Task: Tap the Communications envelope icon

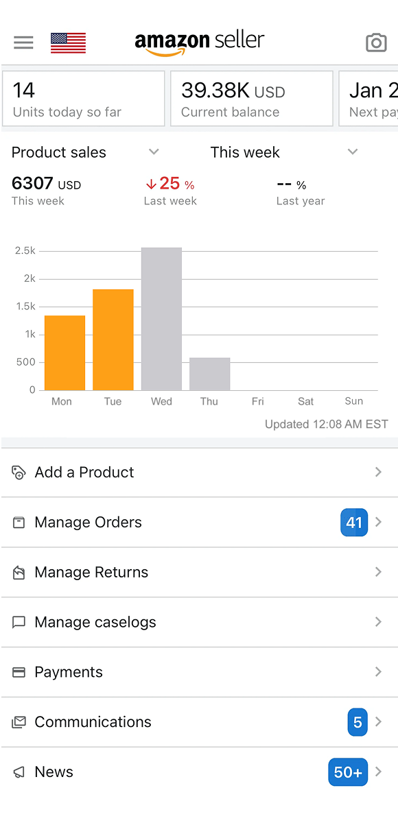Action: (19, 722)
